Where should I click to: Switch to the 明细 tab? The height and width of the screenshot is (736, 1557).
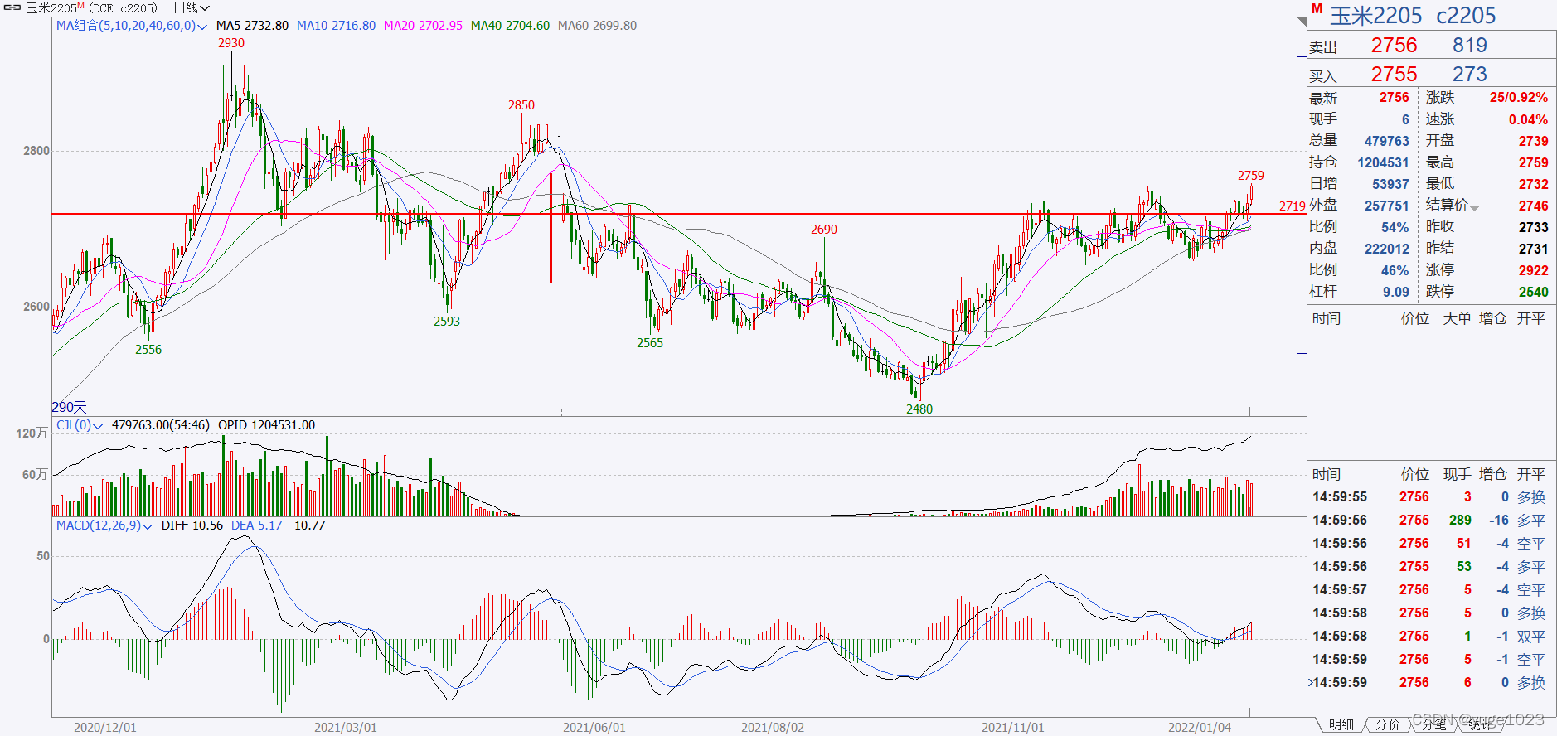point(1341,724)
